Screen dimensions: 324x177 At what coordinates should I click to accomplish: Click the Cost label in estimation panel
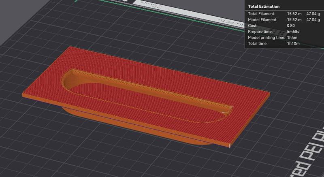[252, 26]
